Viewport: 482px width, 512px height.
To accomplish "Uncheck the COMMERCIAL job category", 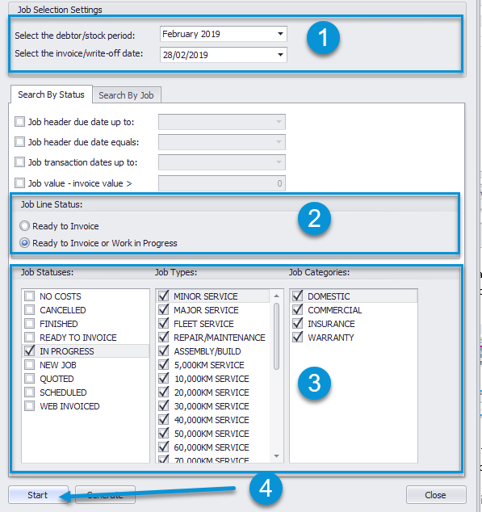I will point(297,310).
